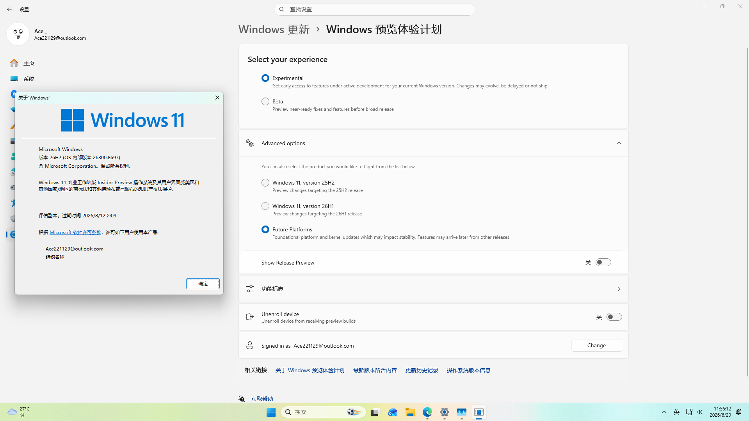Click the volume icon in system tray

coord(700,412)
